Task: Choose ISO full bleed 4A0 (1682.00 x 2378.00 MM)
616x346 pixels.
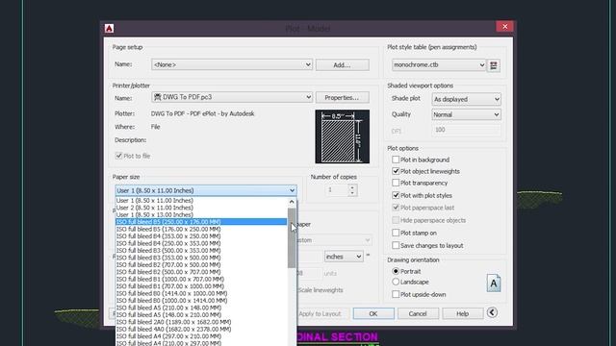Action: pos(201,329)
